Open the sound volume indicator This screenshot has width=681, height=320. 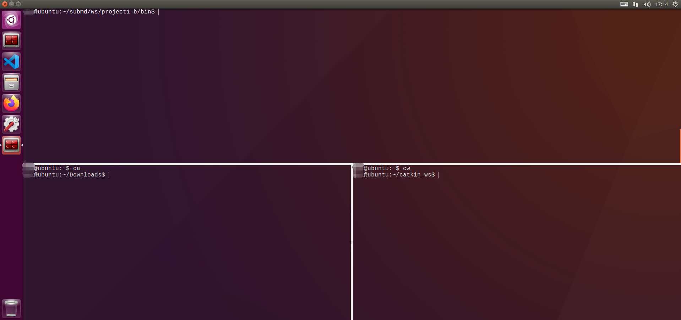tap(647, 4)
